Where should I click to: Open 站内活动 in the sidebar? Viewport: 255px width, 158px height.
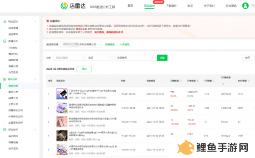13,148
